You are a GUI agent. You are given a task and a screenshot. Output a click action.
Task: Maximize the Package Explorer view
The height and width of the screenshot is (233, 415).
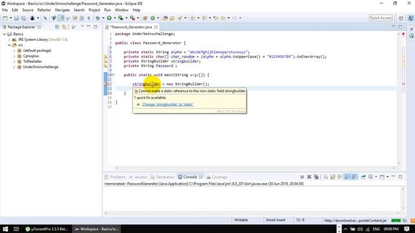[95, 27]
